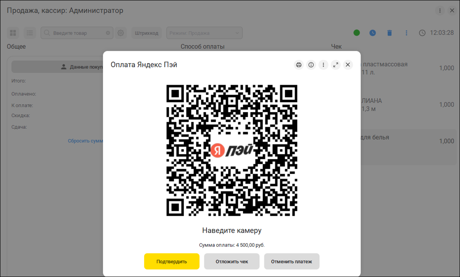The width and height of the screenshot is (460, 277).
Task: Click the Скидка: label
Action: click(x=20, y=115)
